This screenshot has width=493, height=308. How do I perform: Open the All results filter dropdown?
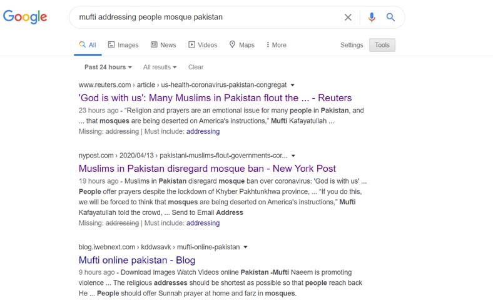[160, 67]
